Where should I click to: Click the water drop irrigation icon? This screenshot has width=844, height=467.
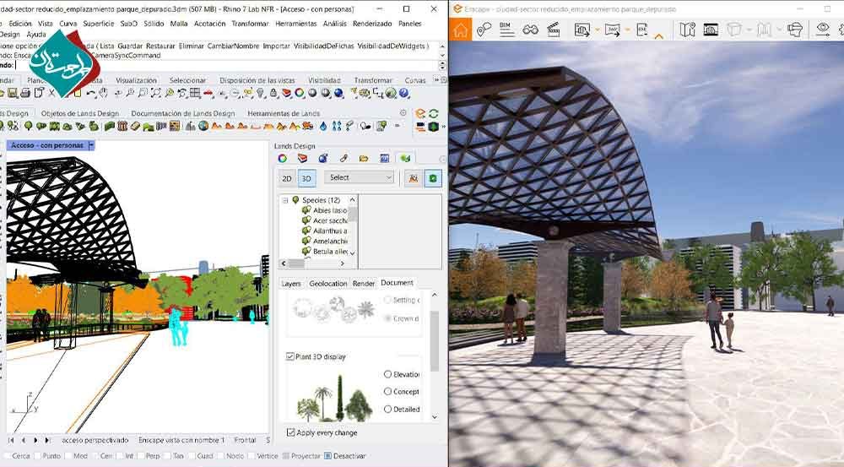[323, 126]
